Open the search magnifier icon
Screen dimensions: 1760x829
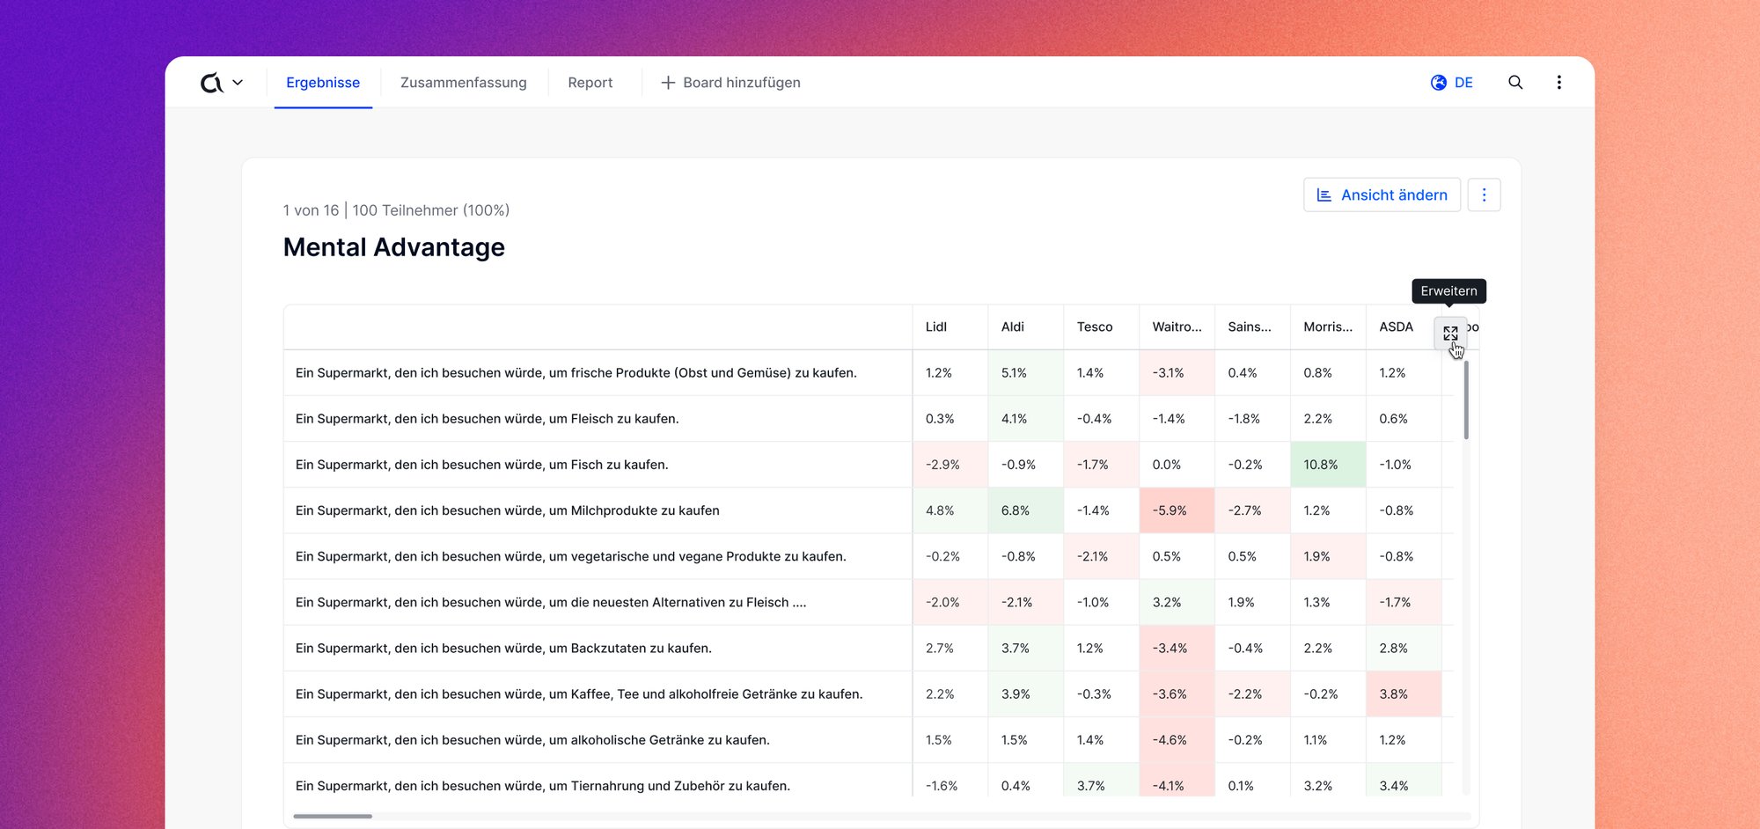pyautogui.click(x=1515, y=82)
